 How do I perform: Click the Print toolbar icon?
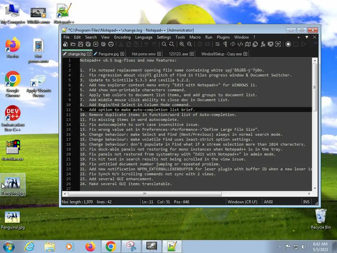pyautogui.click(x=111, y=44)
